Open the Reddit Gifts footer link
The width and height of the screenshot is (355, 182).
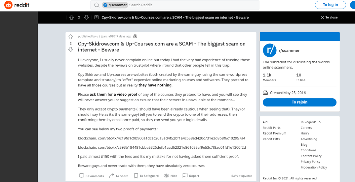271,139
